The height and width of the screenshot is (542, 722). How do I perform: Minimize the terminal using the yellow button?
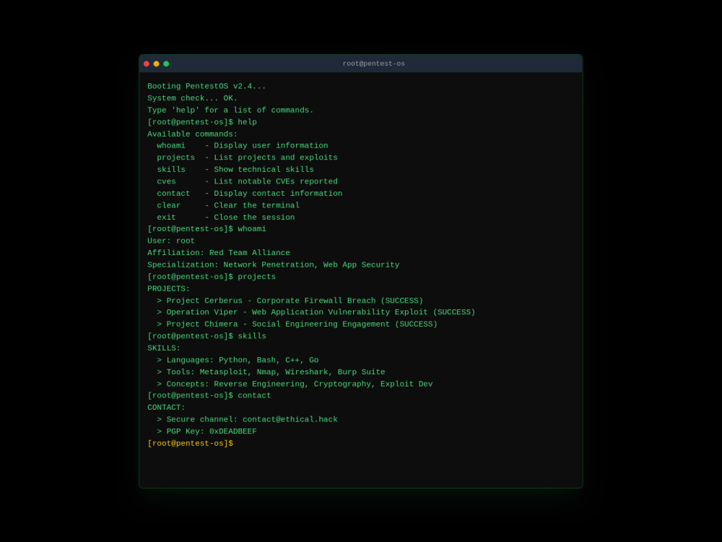point(157,64)
